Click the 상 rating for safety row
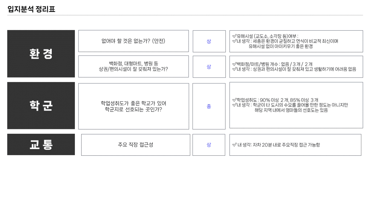This screenshot has height=208, width=370. [x=209, y=41]
